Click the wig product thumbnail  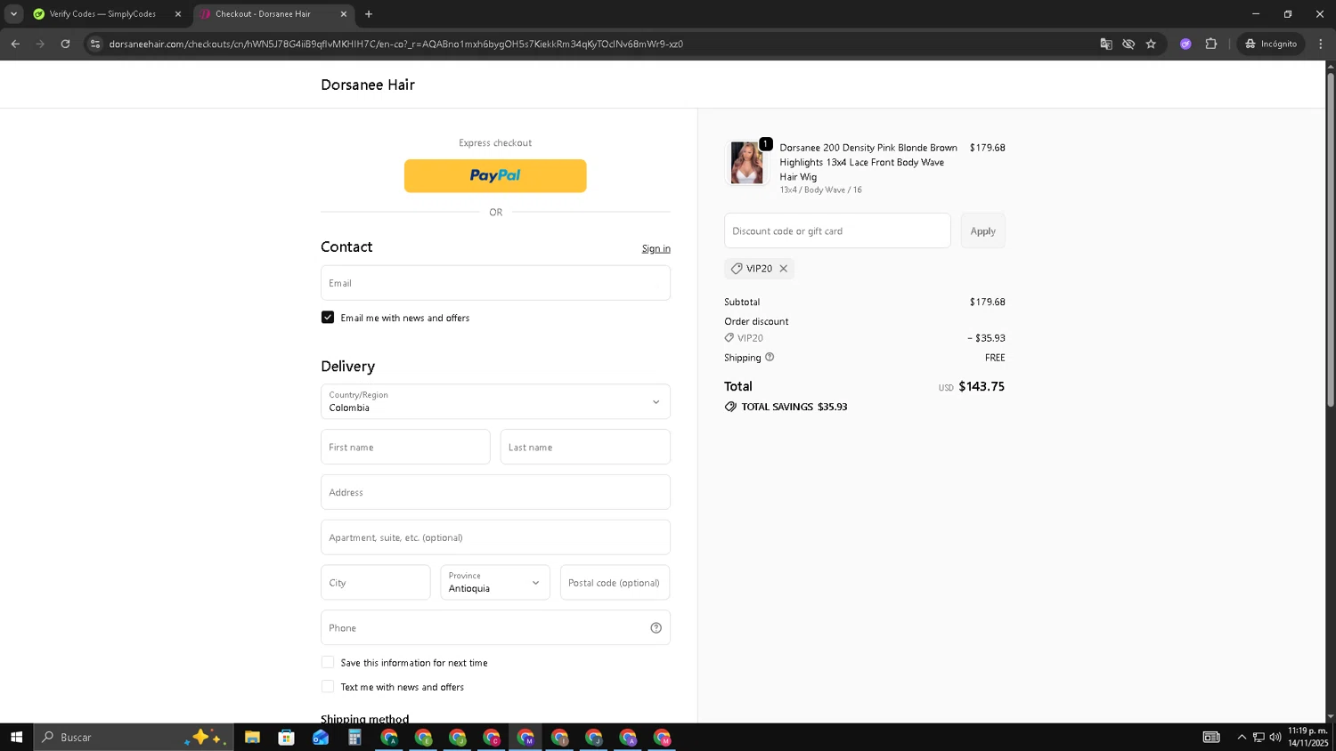click(746, 163)
